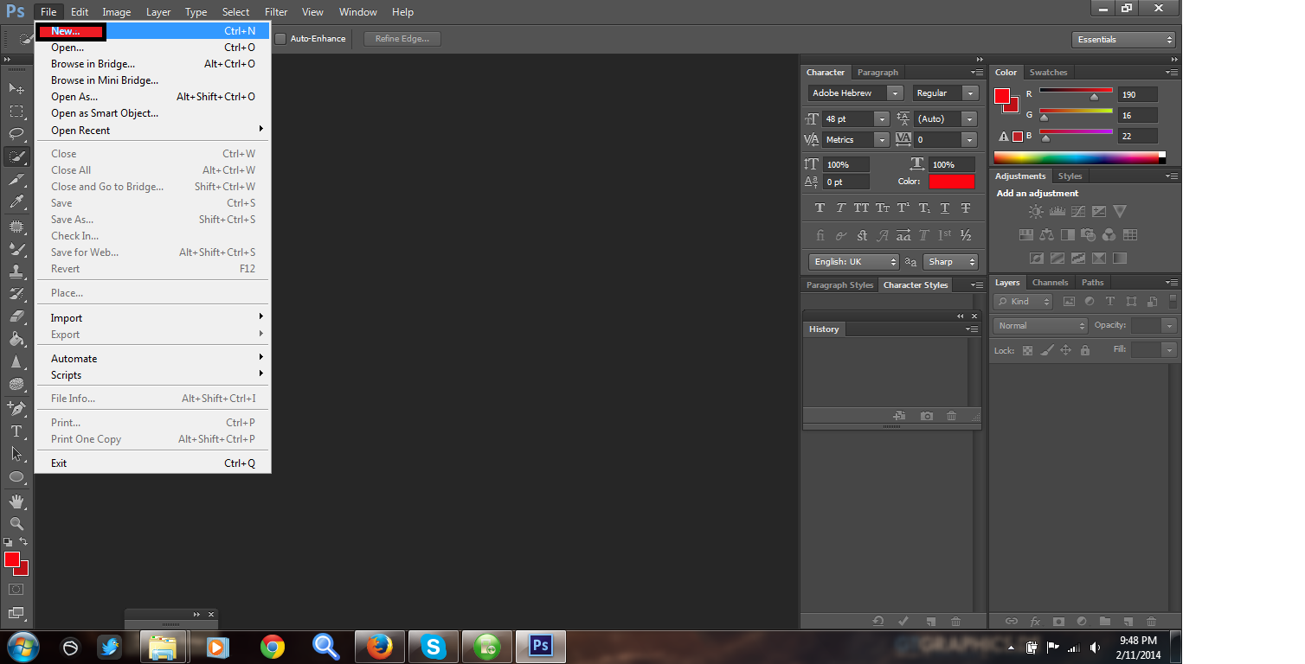Select the Horizontal Type tool
Screen dimensions: 1305x664
tap(16, 431)
